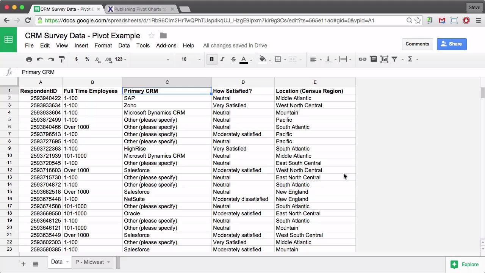Add a new sheet with plus icon
485x273 pixels.
point(23,264)
